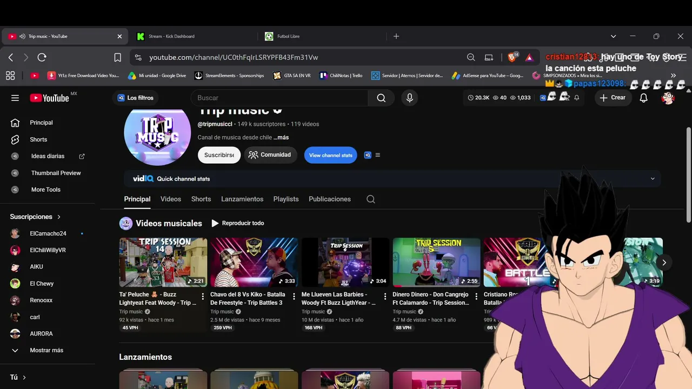The width and height of the screenshot is (692, 389).
Task: Expand channel description with ...más
Action: (x=281, y=137)
